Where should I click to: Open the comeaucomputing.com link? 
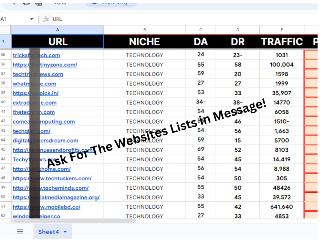[44, 122]
